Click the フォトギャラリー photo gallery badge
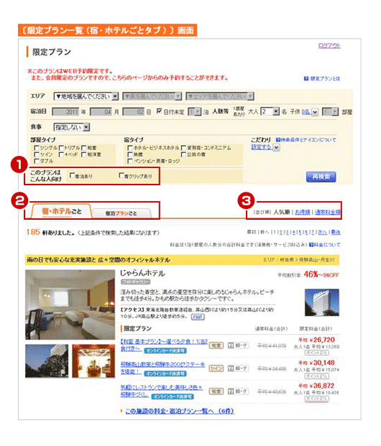The width and height of the screenshot is (381, 446). pyautogui.click(x=135, y=282)
